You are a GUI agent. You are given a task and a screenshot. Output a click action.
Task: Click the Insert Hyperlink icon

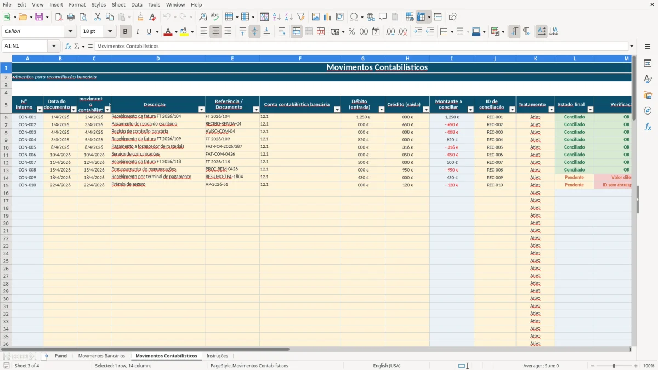click(x=371, y=17)
